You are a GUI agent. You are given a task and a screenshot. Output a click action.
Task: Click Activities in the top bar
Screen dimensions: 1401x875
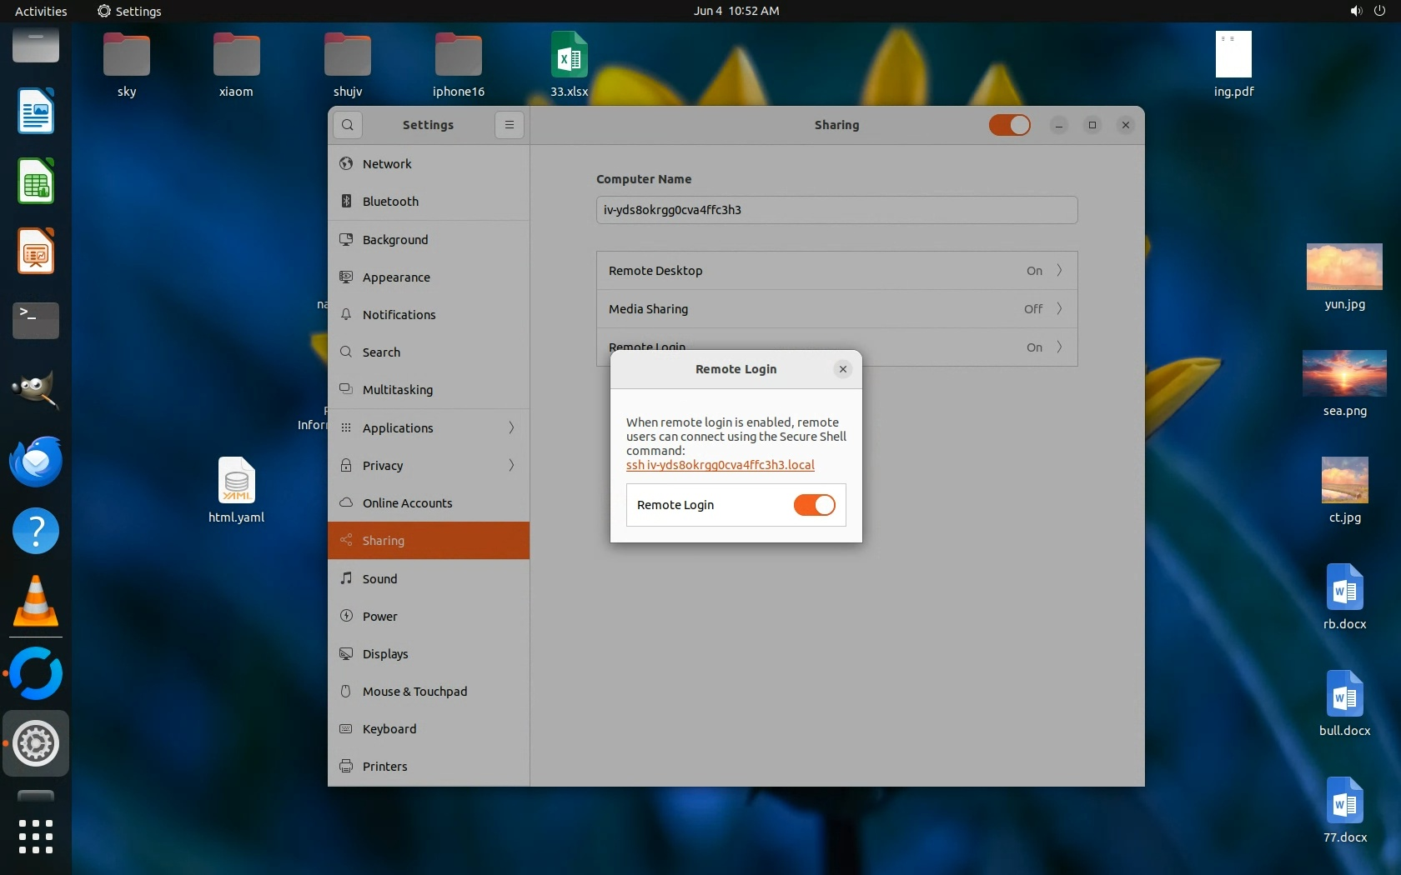[41, 11]
